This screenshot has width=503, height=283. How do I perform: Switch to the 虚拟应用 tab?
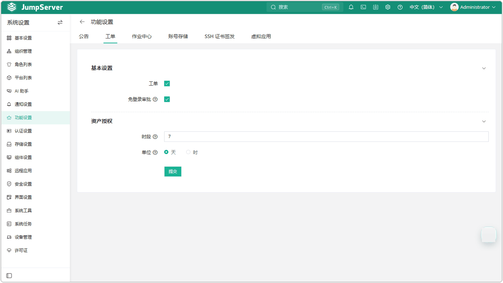261,36
